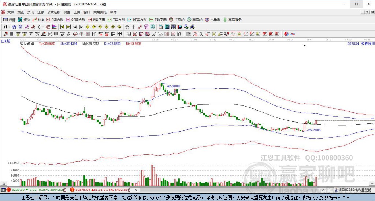Step chart left with black left arrow

tap(75, 27)
